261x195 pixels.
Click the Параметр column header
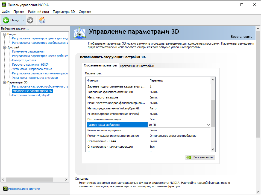[x=179, y=80]
